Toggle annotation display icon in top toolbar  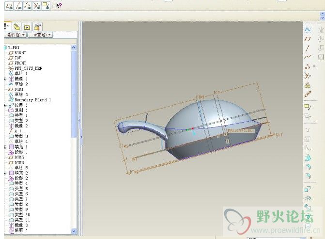click(x=46, y=6)
